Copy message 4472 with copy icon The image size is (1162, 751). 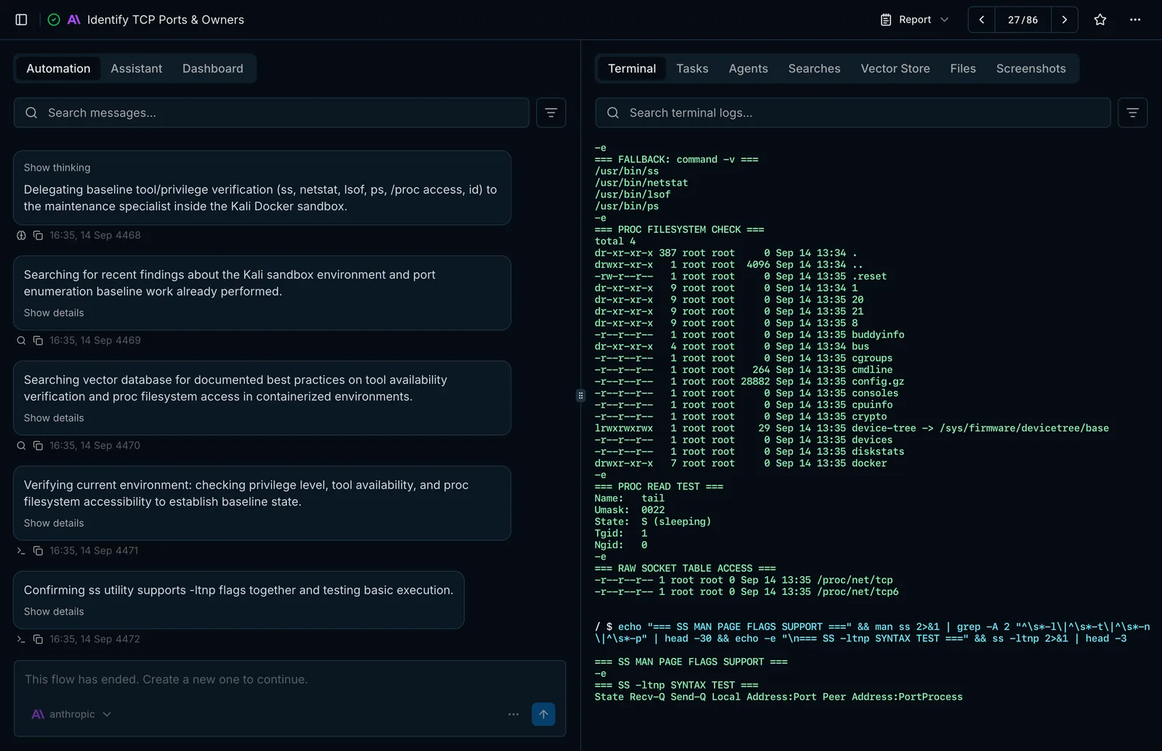pos(38,639)
